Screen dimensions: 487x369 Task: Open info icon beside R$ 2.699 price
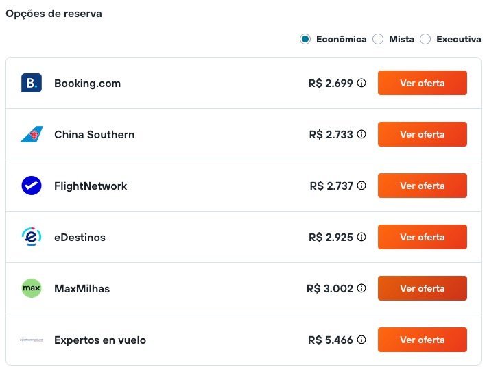(x=361, y=83)
